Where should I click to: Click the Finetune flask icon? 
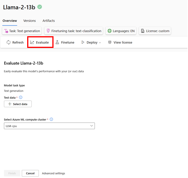(57, 43)
